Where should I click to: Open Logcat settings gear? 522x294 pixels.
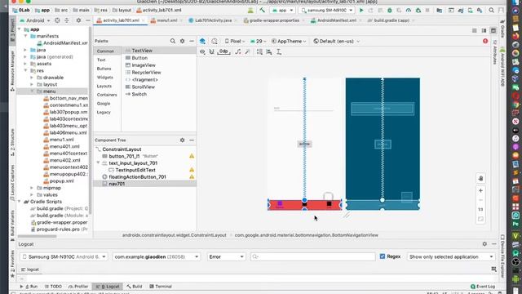pyautogui.click(x=484, y=244)
